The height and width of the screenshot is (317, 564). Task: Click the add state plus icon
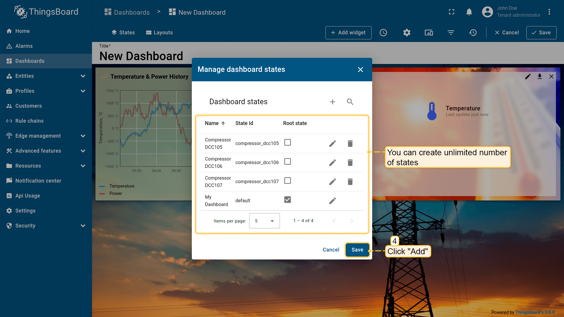[x=333, y=102]
